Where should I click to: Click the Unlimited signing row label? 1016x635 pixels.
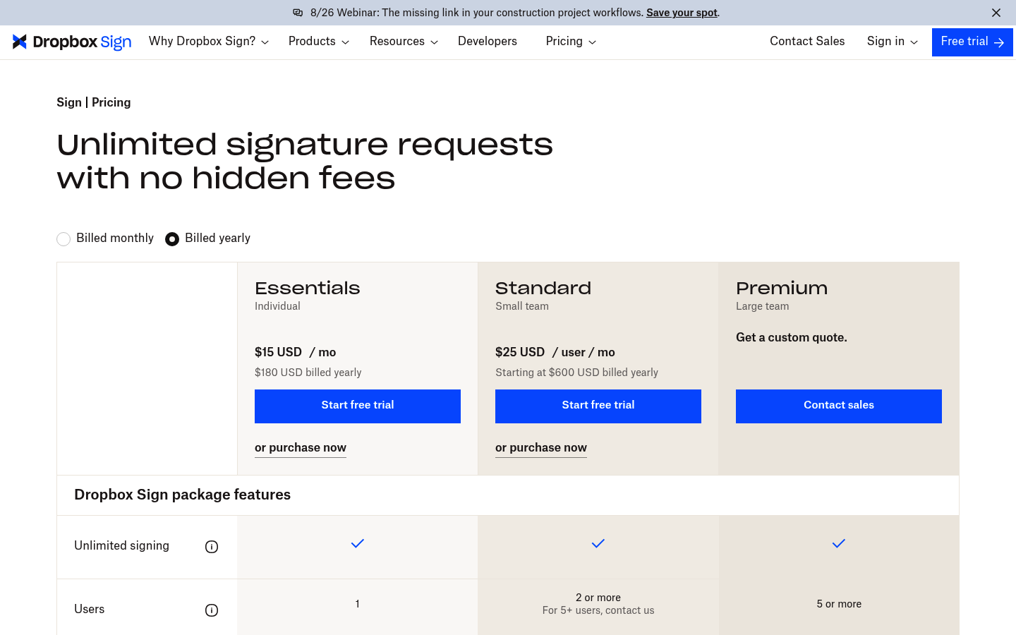tap(121, 545)
